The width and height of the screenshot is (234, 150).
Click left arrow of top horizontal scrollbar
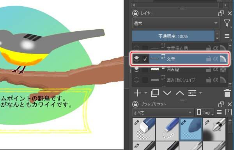pos(134,5)
